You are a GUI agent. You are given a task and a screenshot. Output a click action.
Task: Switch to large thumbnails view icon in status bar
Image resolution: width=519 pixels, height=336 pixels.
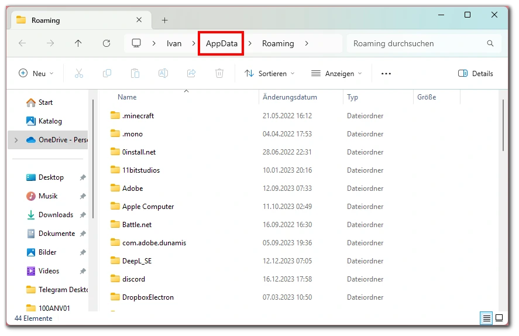[499, 318]
